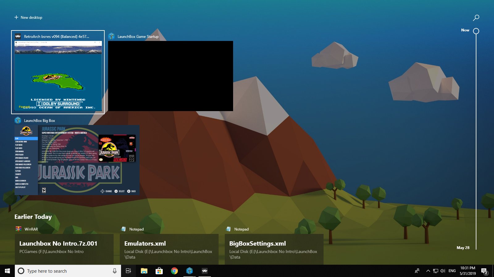This screenshot has height=277, width=494.
Task: Open Microsoft Store from the taskbar
Action: [x=159, y=271]
